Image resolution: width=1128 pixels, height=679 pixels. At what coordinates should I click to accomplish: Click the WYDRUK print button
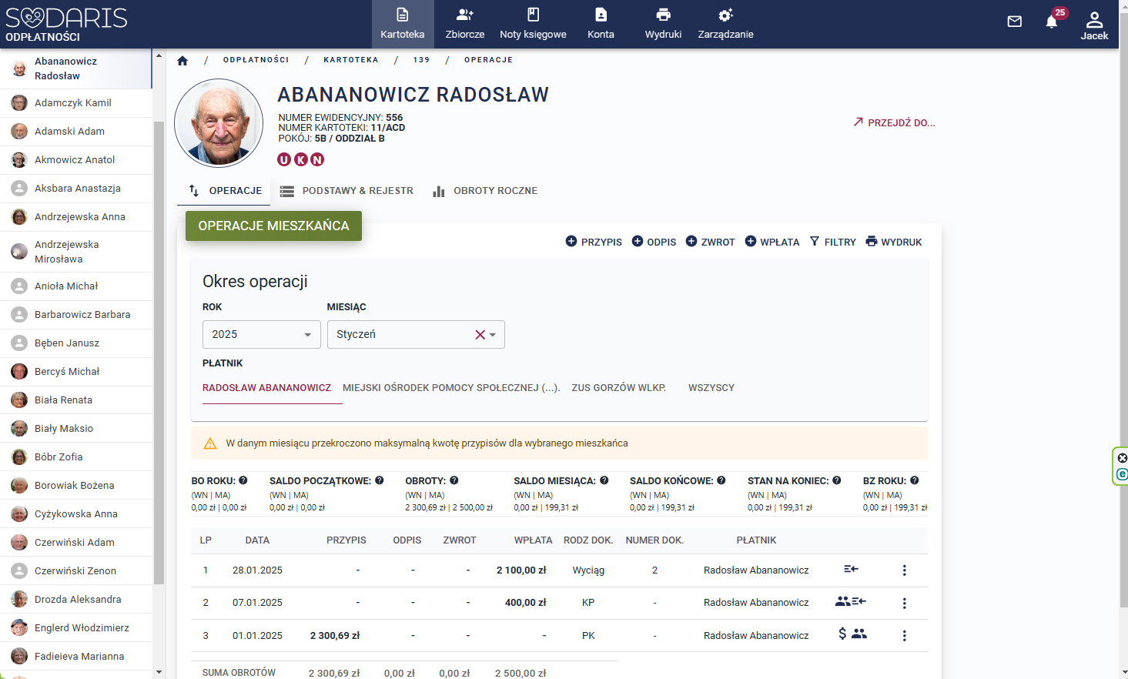tap(893, 242)
